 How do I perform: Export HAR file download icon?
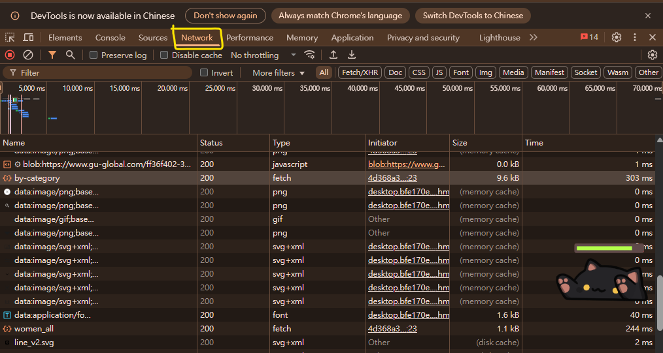(x=351, y=55)
